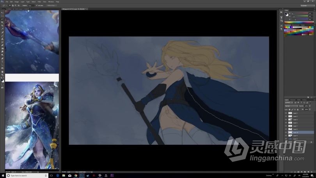Hide Layer 10 using its eye icon
The width and height of the screenshot is (316, 178).
click(286, 132)
